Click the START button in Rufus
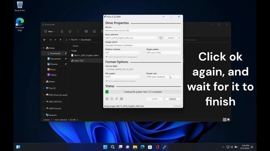Viewport: 270px width, 151px height. pyautogui.click(x=154, y=99)
